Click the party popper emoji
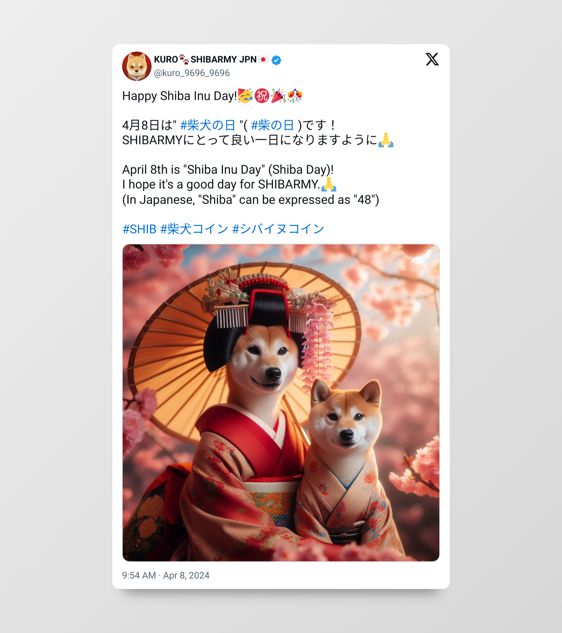The width and height of the screenshot is (562, 633). coord(278,96)
